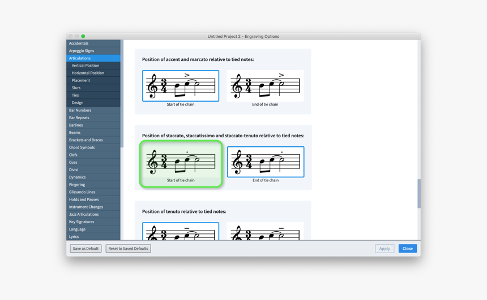
Task: Open the Accidentals category
Action: coord(79,44)
